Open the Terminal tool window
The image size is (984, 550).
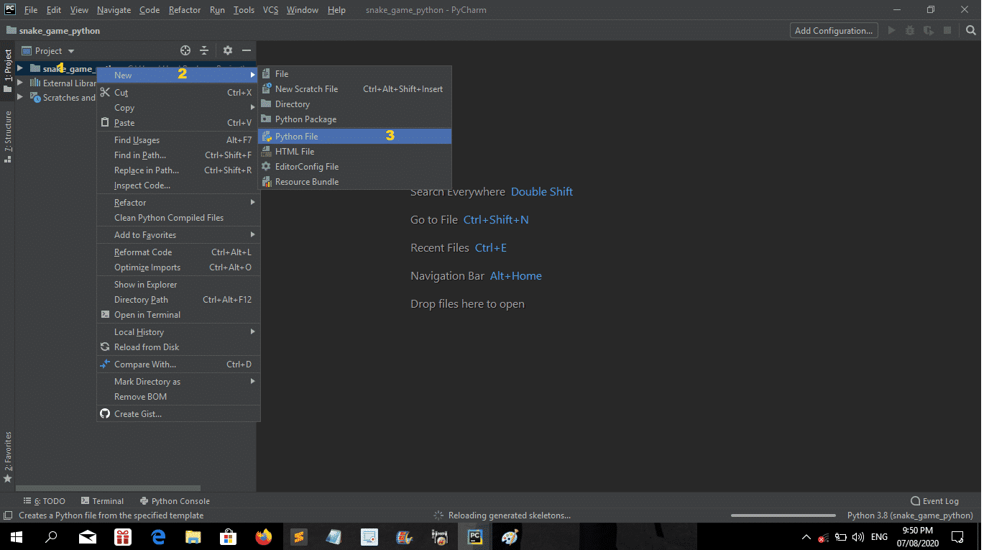point(103,500)
